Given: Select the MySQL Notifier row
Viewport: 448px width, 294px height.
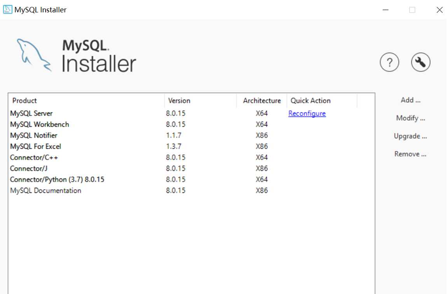Looking at the screenshot, I should 192,136.
